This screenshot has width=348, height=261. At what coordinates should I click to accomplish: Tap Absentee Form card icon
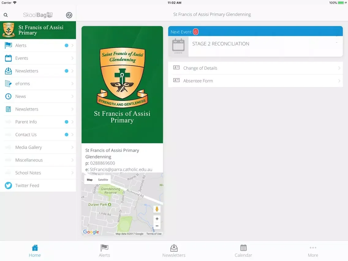pos(176,80)
